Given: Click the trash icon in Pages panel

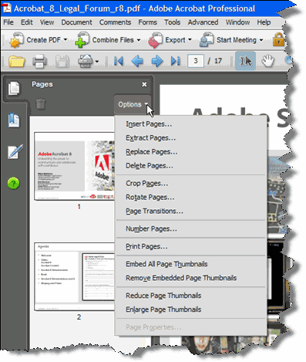Looking at the screenshot, I should 40,104.
